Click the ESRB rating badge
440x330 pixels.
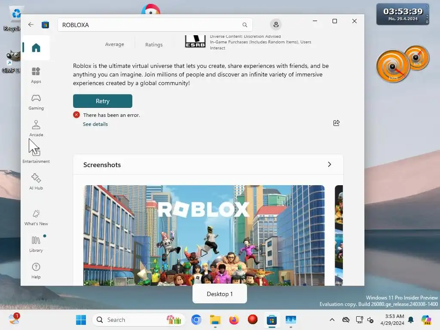click(195, 41)
